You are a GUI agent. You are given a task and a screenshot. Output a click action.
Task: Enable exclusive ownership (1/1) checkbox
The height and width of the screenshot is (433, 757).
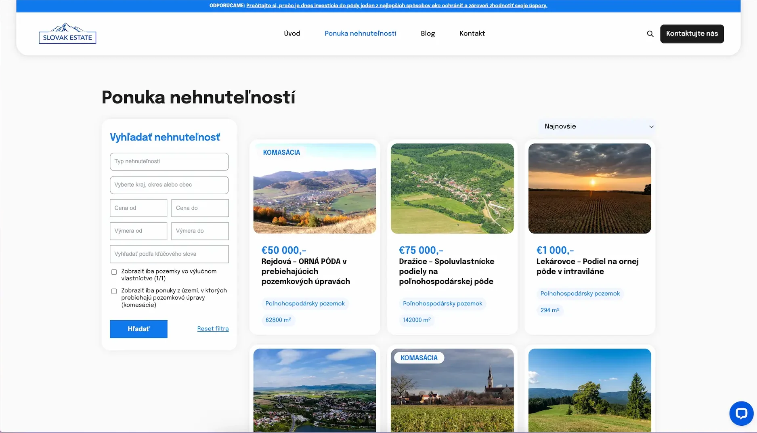pyautogui.click(x=114, y=272)
